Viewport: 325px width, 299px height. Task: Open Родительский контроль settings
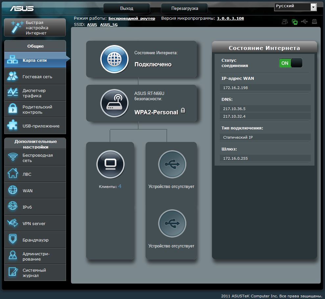35,109
